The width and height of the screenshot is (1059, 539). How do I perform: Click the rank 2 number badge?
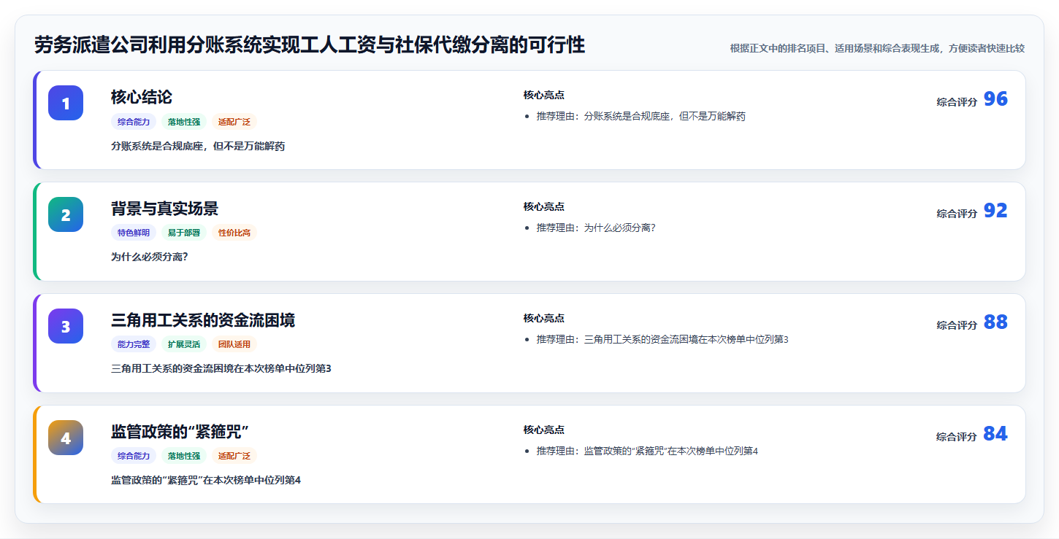pos(66,214)
